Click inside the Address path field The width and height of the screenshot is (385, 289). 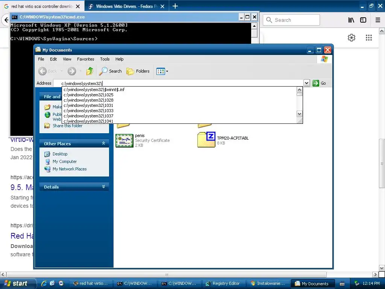pos(178,83)
